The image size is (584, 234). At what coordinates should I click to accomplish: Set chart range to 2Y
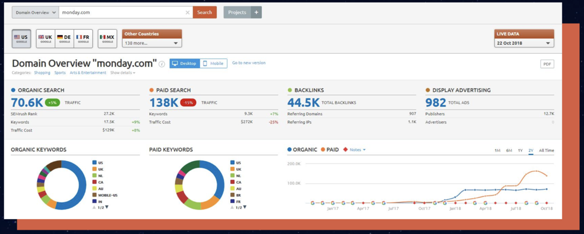[x=531, y=150]
